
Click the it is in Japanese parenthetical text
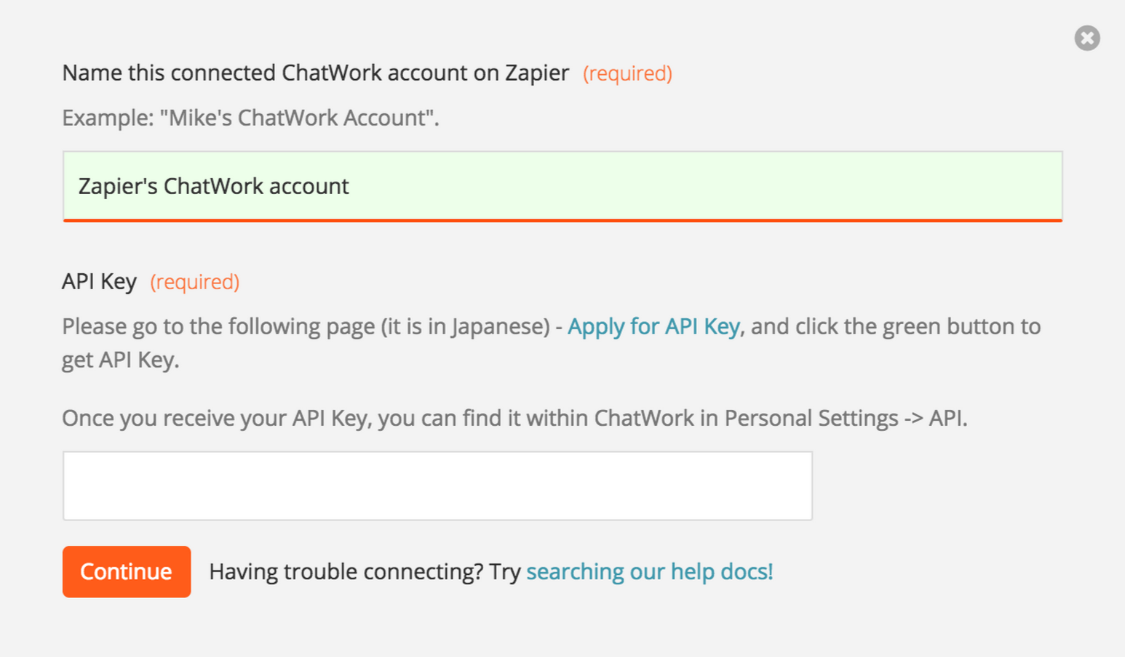[466, 326]
